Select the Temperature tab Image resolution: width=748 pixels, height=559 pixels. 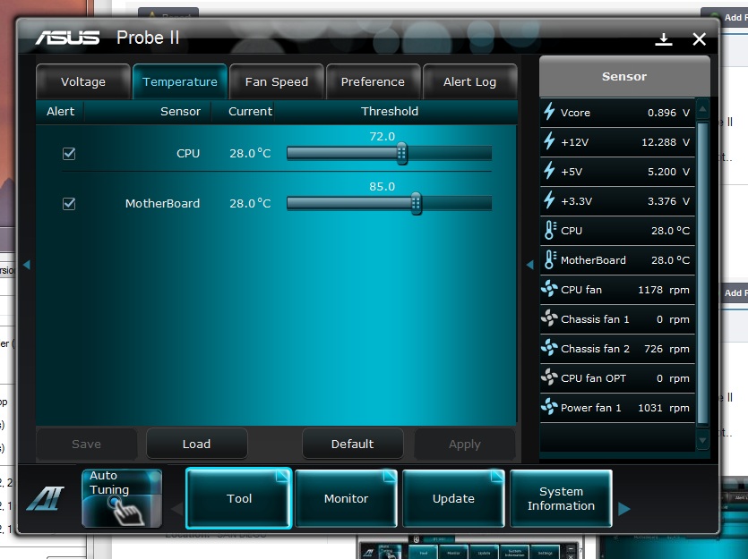(180, 82)
